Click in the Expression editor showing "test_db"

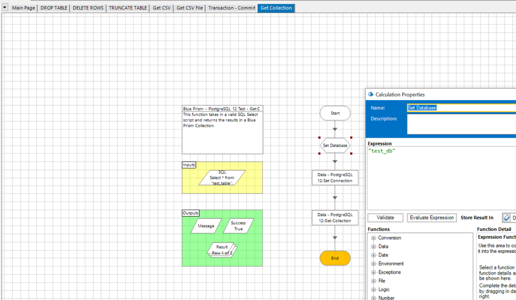coord(441,178)
